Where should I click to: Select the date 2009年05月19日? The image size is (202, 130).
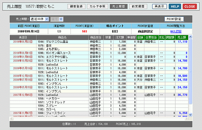click(23, 68)
